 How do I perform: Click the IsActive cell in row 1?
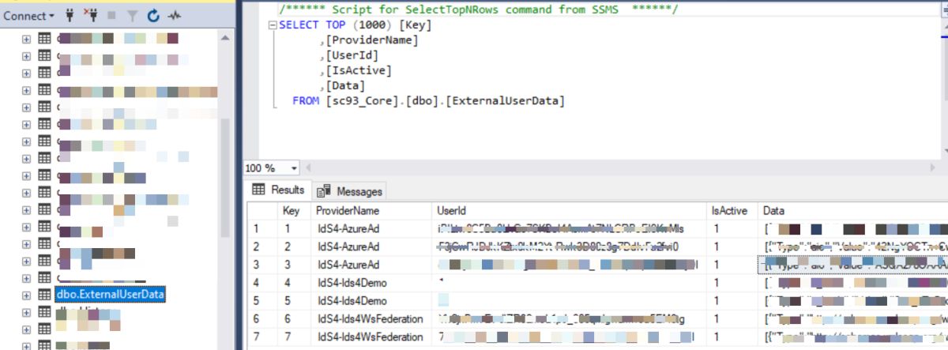point(732,229)
